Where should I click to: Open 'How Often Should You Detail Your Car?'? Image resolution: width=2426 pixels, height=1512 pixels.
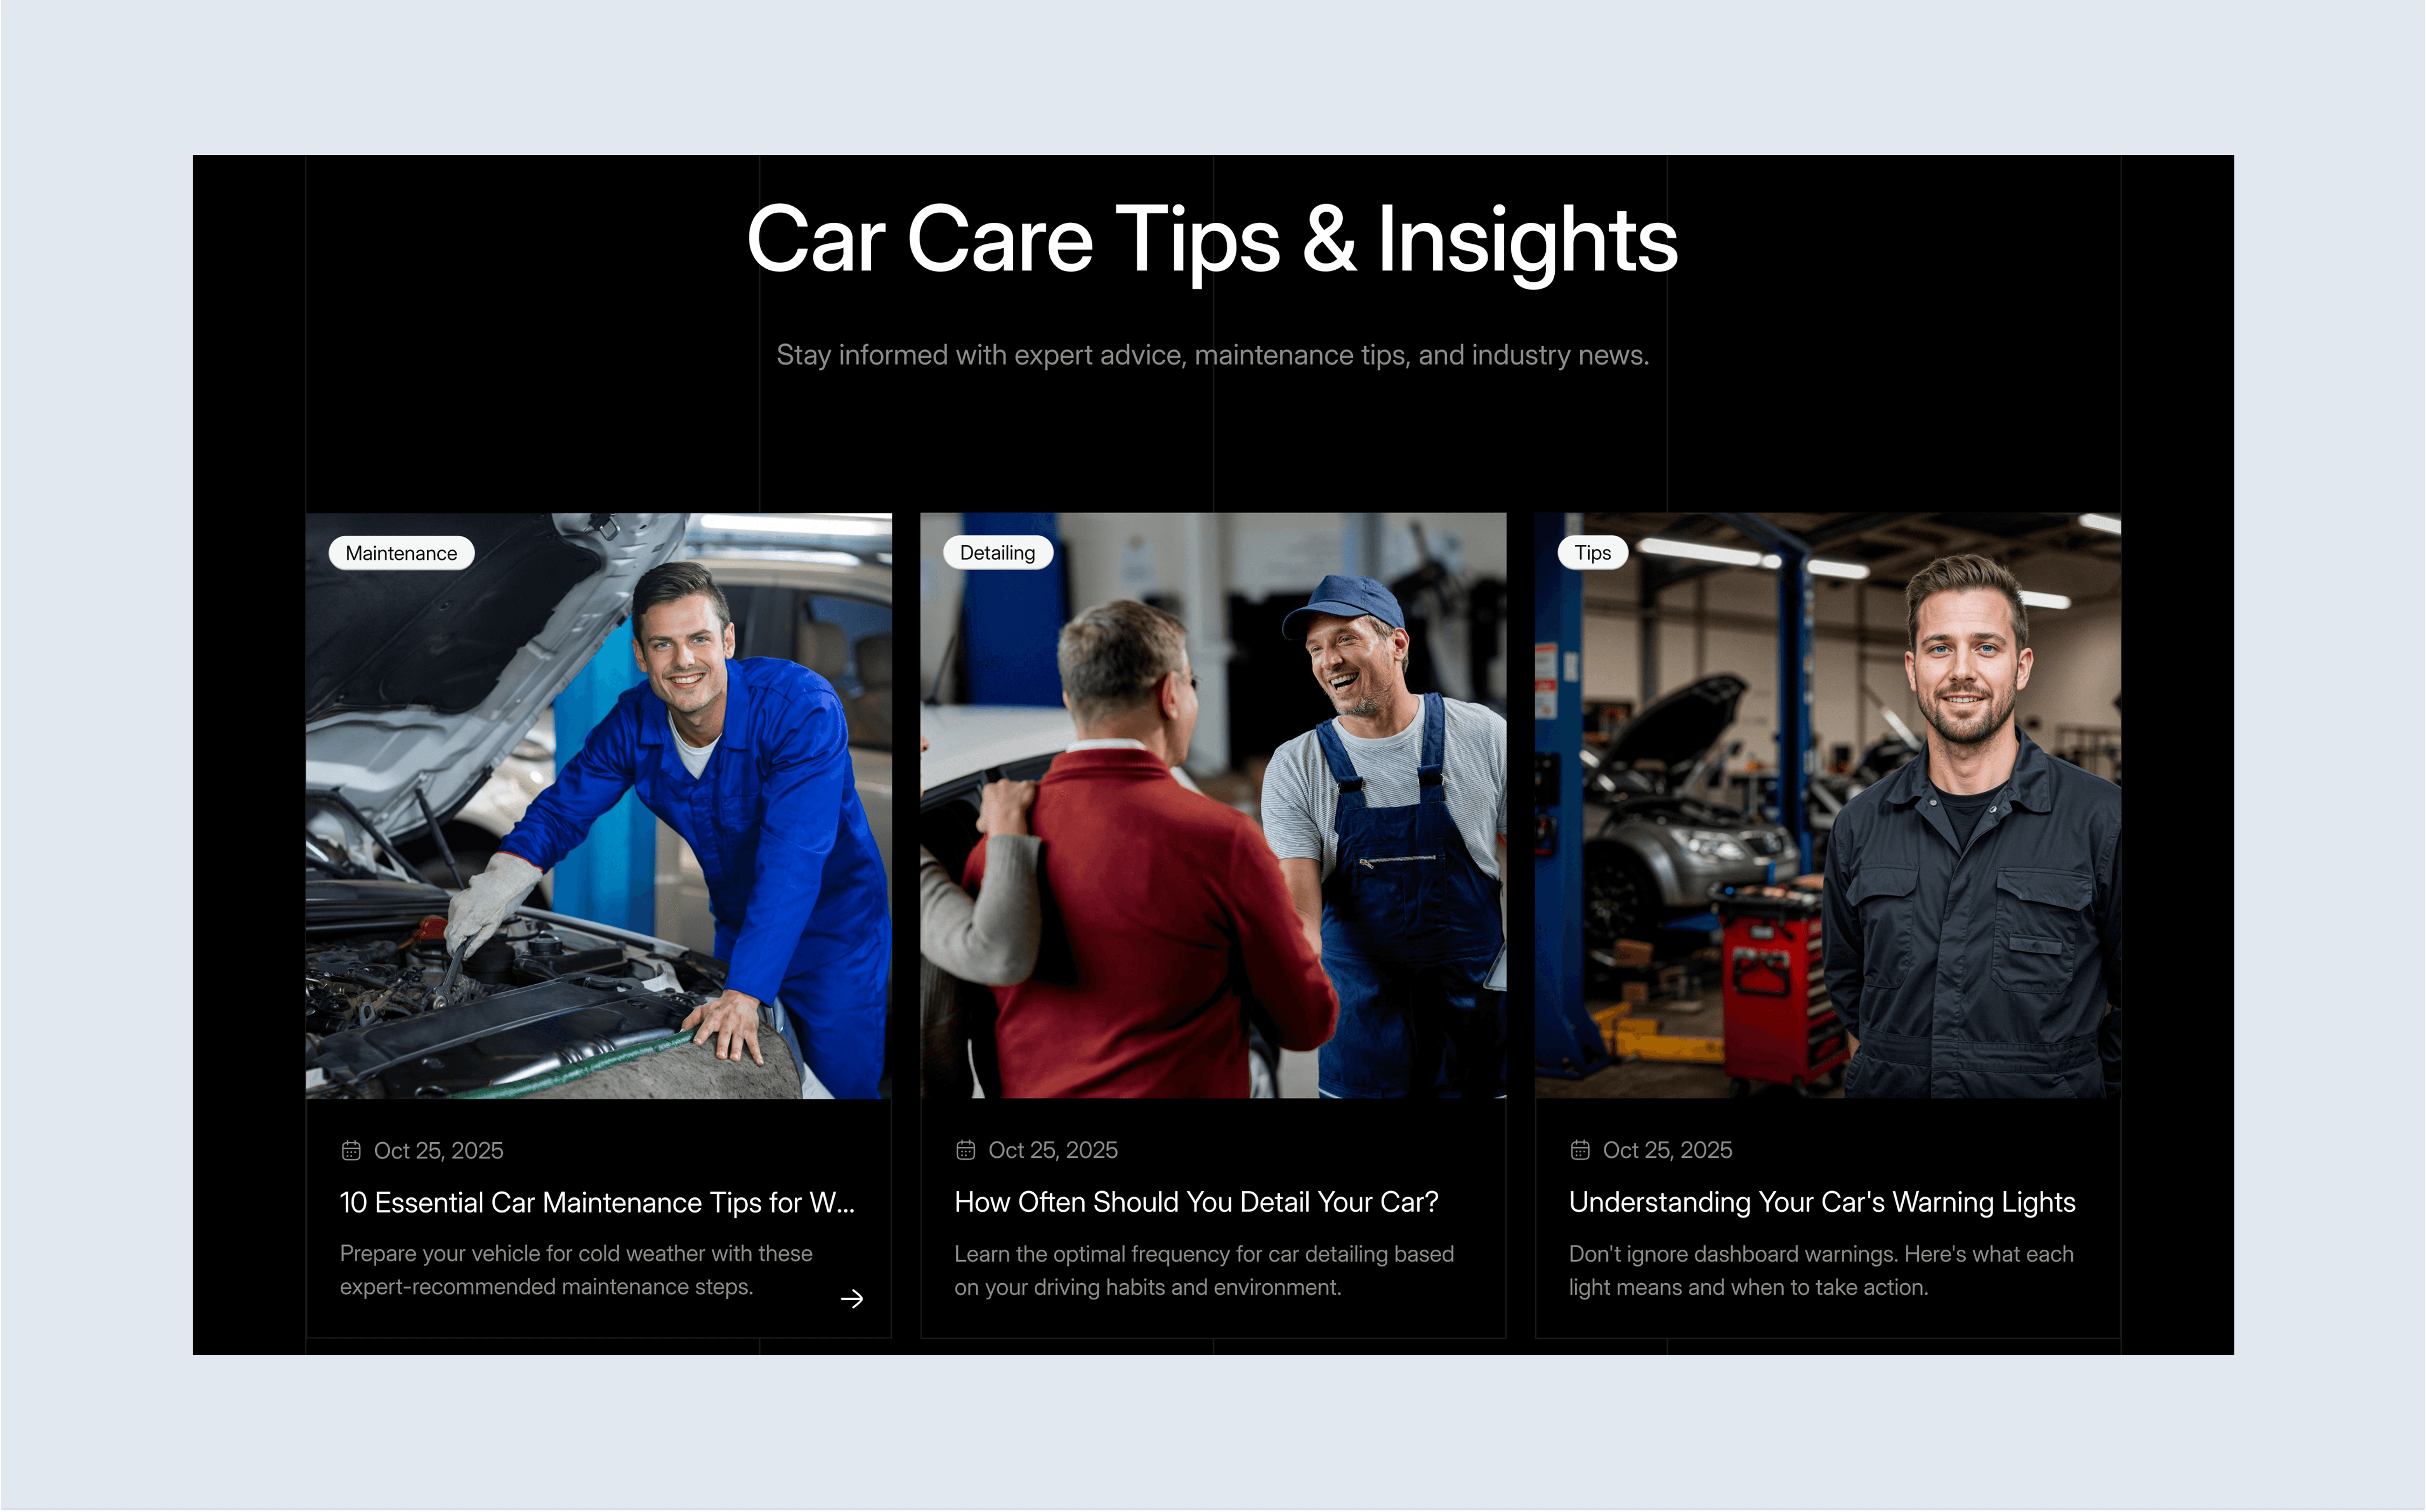1196,1202
